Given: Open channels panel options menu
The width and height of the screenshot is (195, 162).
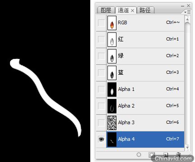Looking at the screenshot, I should [187, 12].
